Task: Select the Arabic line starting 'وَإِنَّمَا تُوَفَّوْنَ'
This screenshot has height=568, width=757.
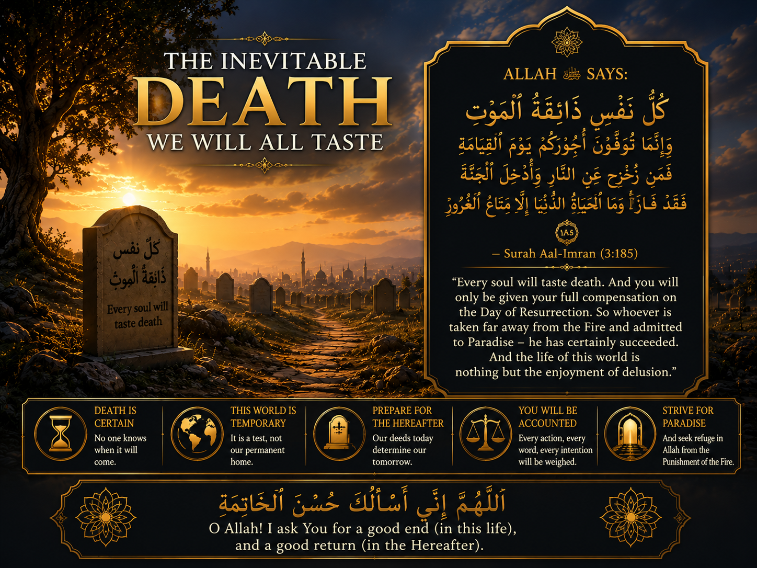Action: coord(565,145)
